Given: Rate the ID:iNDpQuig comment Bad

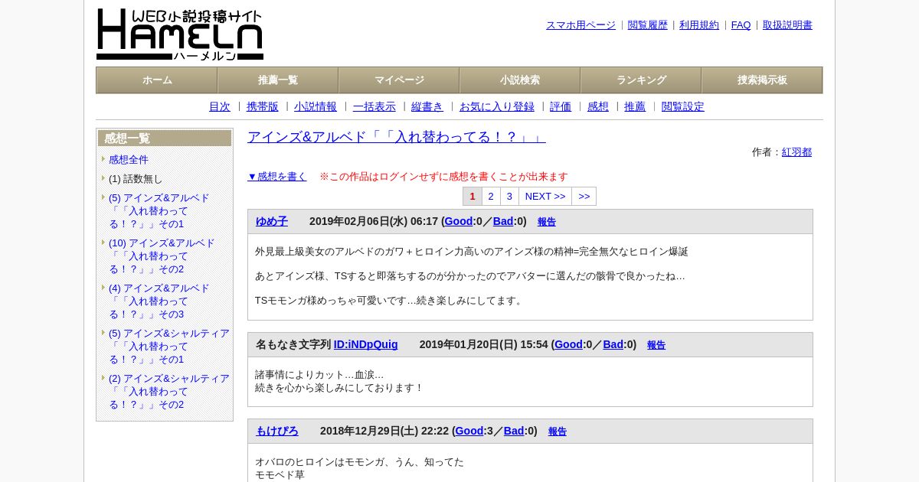Looking at the screenshot, I should coord(613,345).
